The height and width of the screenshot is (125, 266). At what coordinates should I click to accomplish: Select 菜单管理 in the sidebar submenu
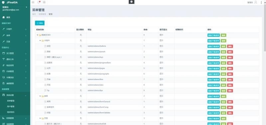click(11, 101)
